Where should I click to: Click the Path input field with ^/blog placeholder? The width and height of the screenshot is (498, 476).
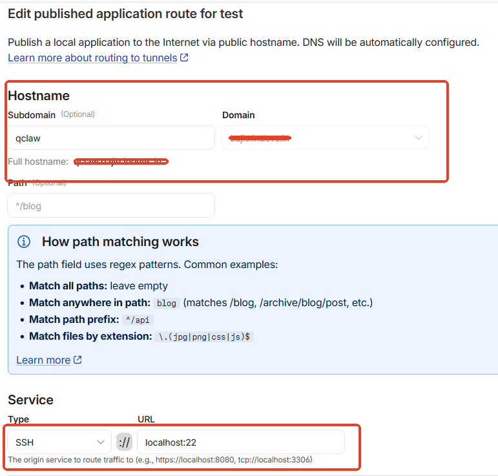point(111,205)
